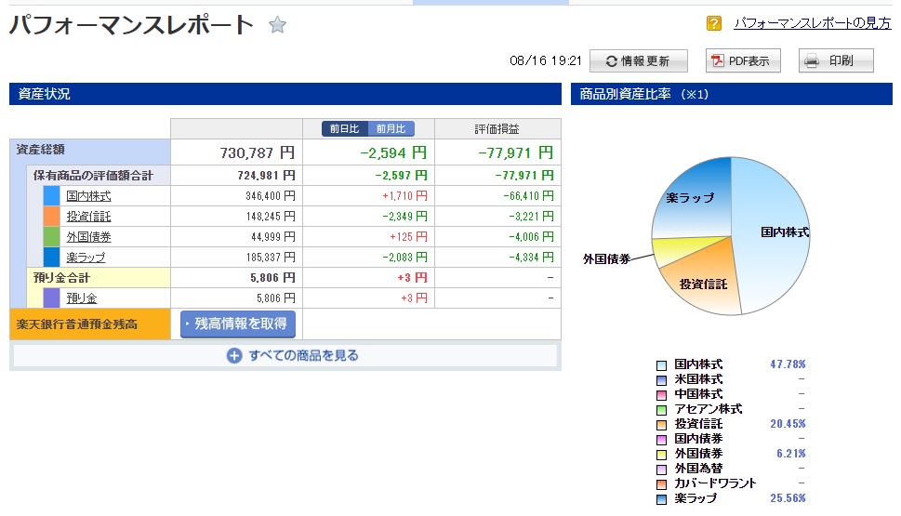
Task: Click the yellow question mark help icon
Action: pyautogui.click(x=714, y=23)
